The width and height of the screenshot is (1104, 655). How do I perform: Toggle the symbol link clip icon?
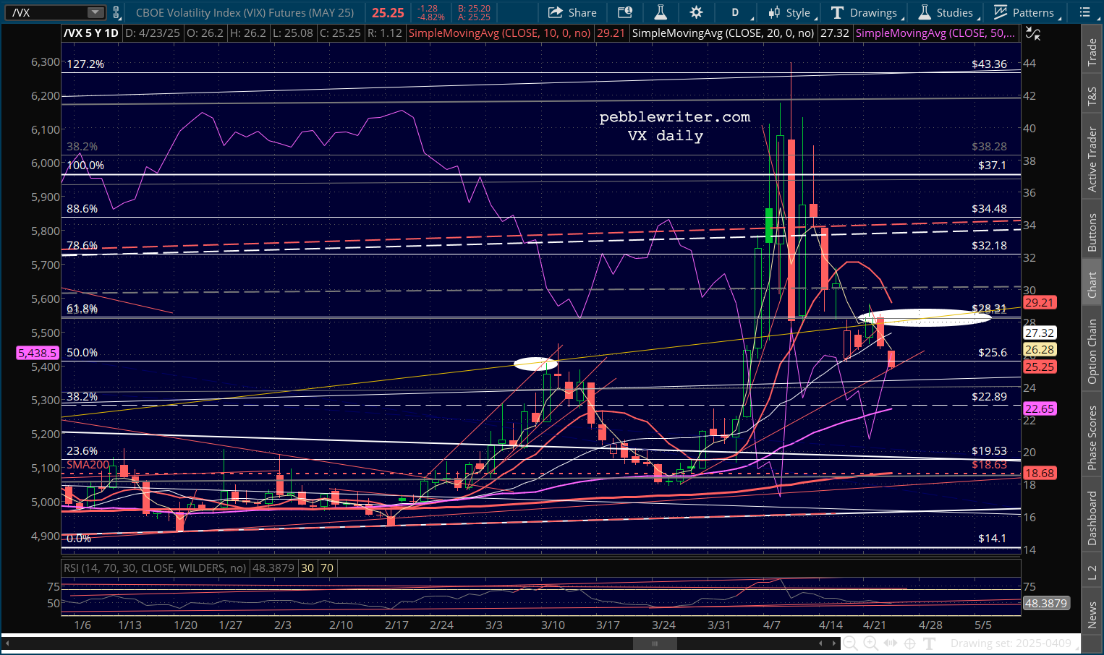coord(116,12)
